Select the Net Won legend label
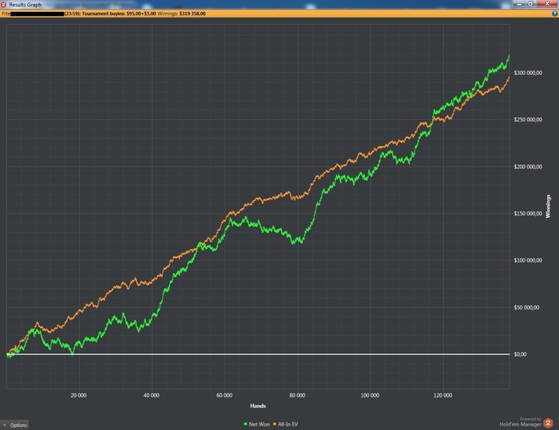 point(260,424)
